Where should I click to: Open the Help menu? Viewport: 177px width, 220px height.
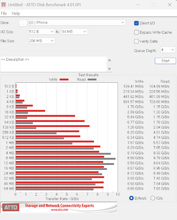coord(16,13)
